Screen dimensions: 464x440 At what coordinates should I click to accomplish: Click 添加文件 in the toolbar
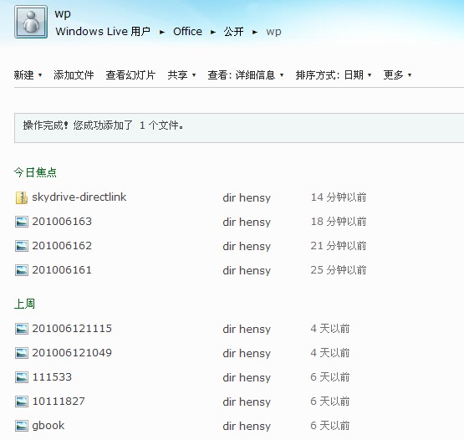click(x=74, y=75)
